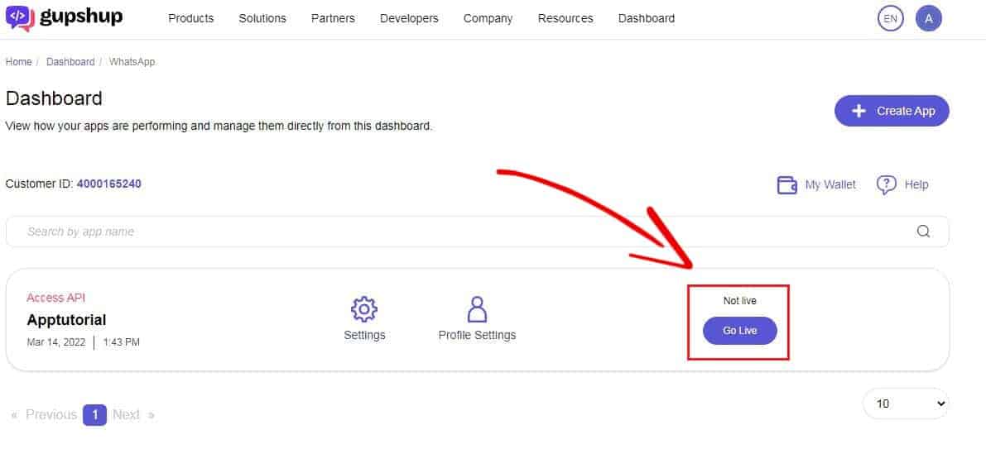Click the customer ID 4000165240

(x=108, y=184)
